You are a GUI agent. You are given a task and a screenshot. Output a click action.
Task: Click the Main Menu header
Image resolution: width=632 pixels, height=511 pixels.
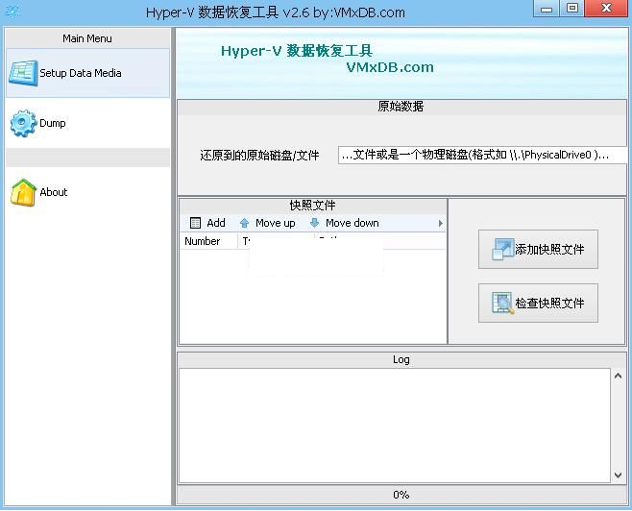tap(87, 38)
